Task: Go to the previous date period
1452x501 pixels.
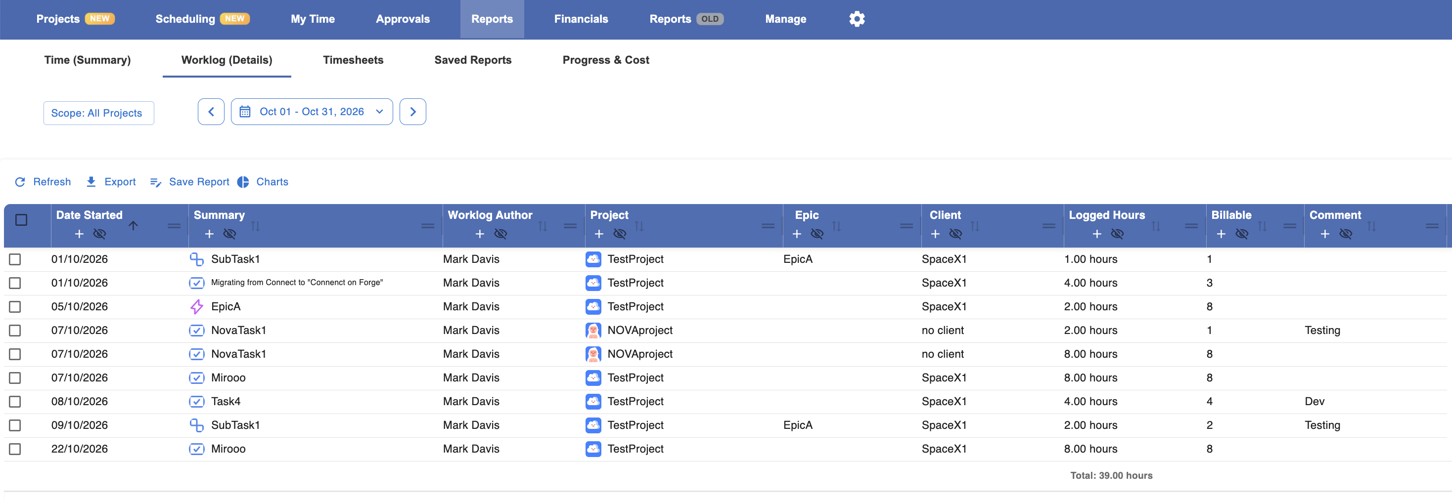Action: pyautogui.click(x=211, y=112)
